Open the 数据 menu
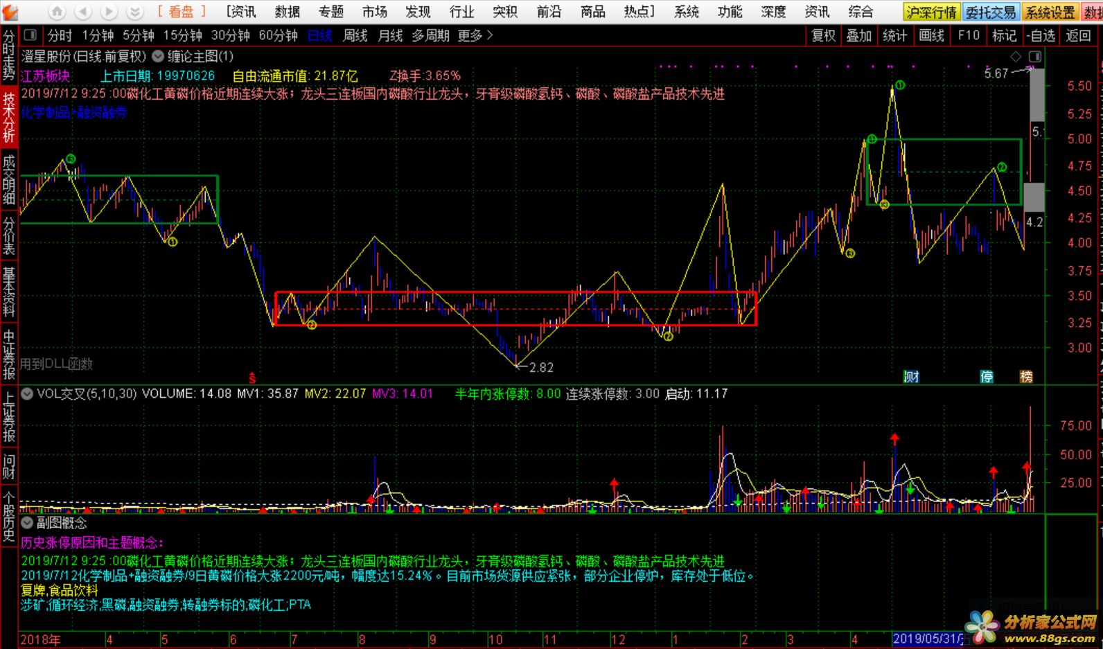 [288, 12]
